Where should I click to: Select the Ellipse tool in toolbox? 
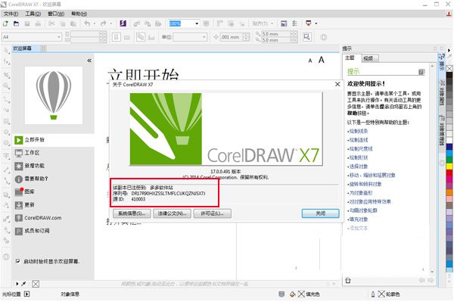point(6,132)
